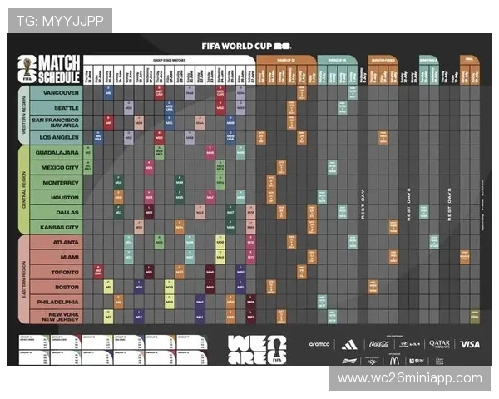Select the Vancouver city row label
The height and width of the screenshot is (399, 499).
pyautogui.click(x=61, y=92)
